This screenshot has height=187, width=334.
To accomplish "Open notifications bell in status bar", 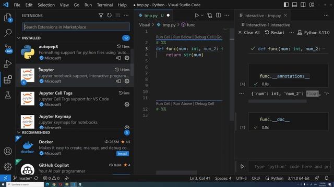I will pyautogui.click(x=327, y=178).
